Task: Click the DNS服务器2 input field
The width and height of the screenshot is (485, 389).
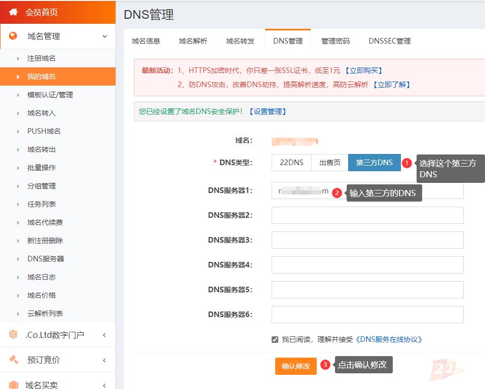Action: [367, 215]
